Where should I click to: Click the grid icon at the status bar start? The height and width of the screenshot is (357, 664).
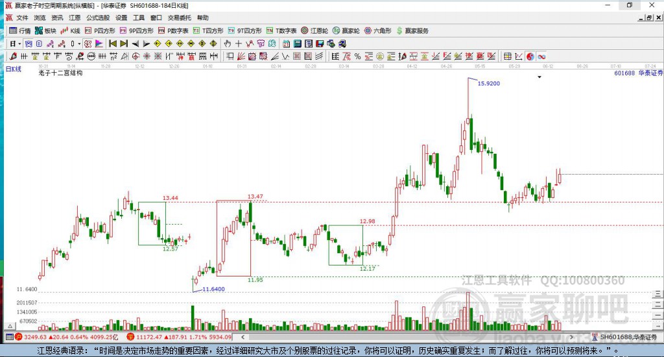click(9, 337)
